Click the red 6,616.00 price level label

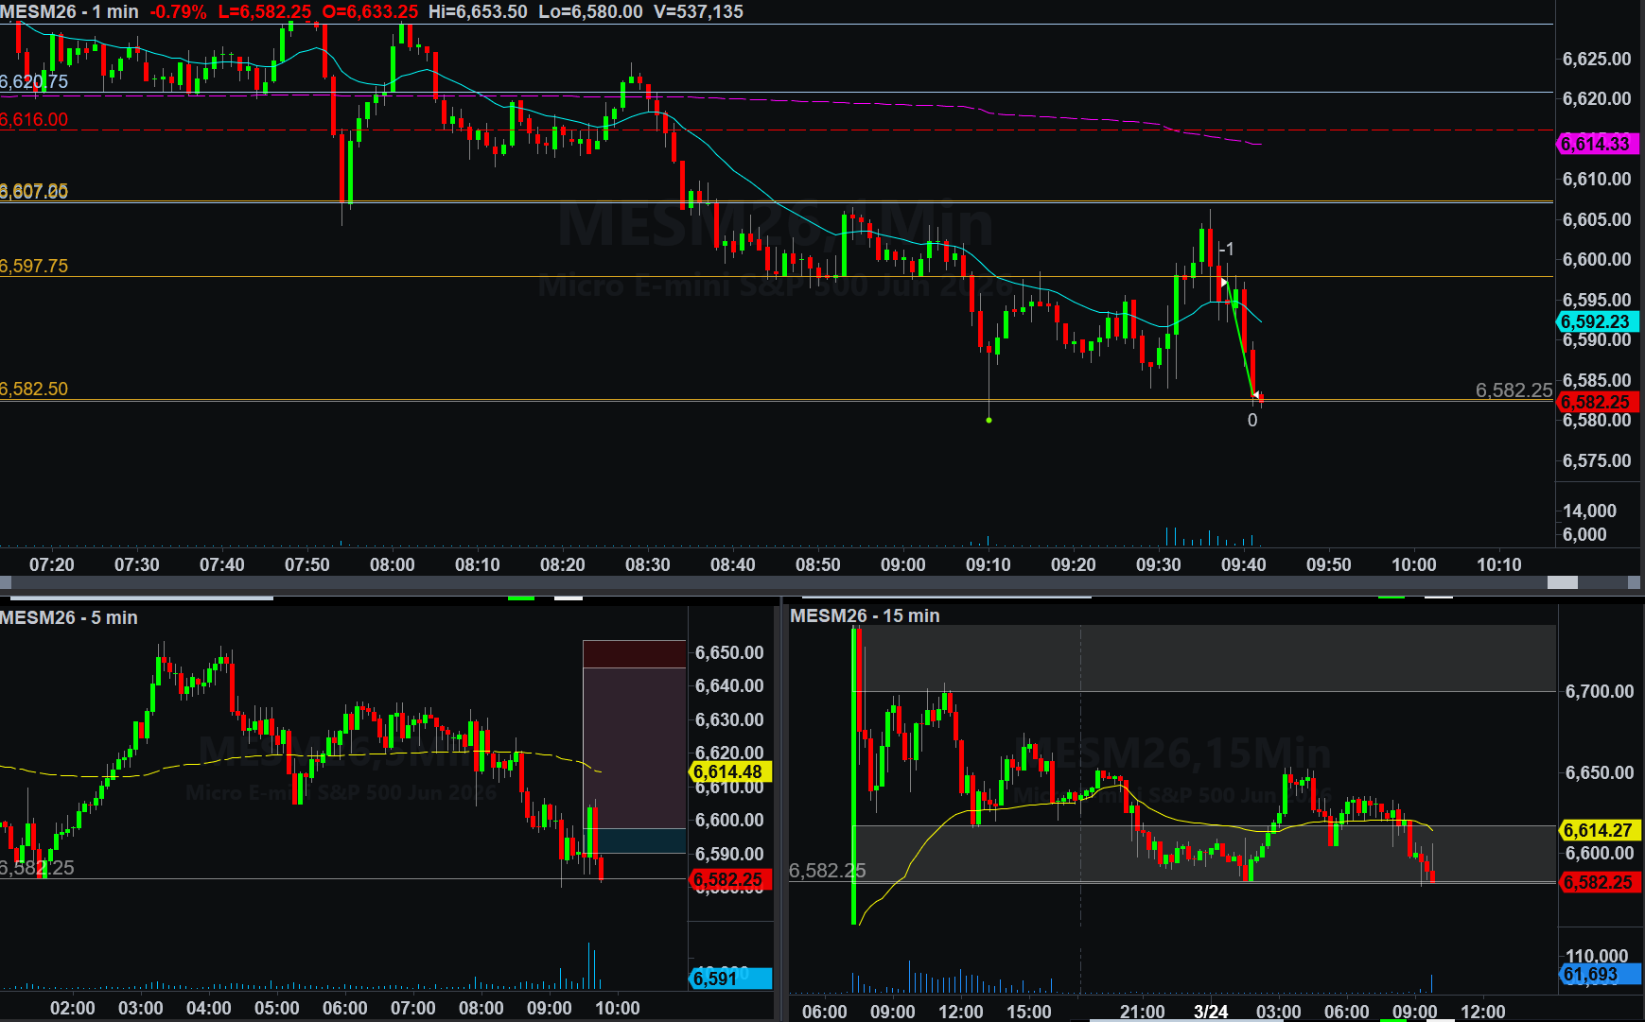click(34, 119)
